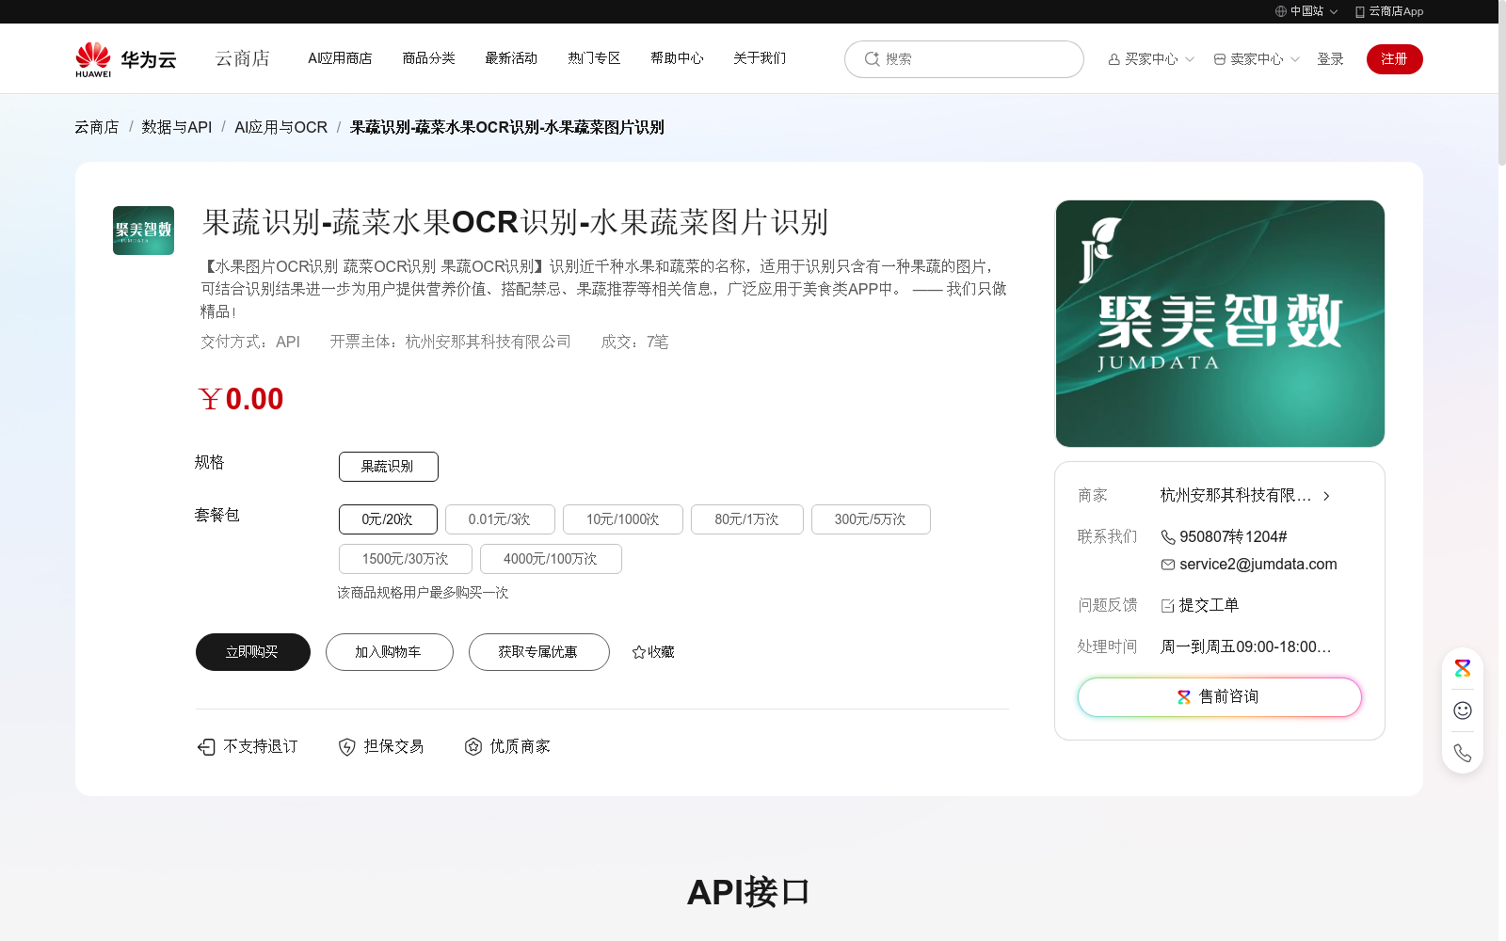
Task: Select the 80元/1万次 package
Action: (747, 519)
